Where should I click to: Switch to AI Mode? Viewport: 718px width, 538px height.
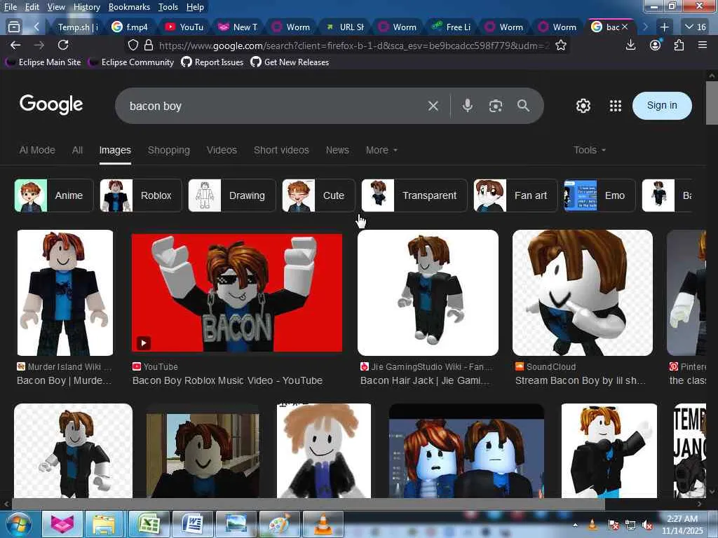pyautogui.click(x=37, y=150)
